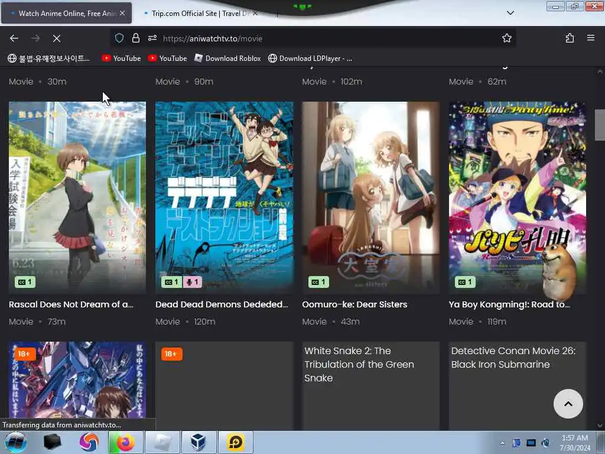Screen dimensions: 605x454
Task: Open Ya Boy Kongming poster thumbnail
Action: [518, 197]
